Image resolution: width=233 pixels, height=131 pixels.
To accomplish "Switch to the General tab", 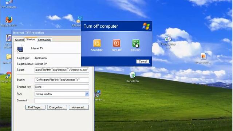I will [x=19, y=40].
